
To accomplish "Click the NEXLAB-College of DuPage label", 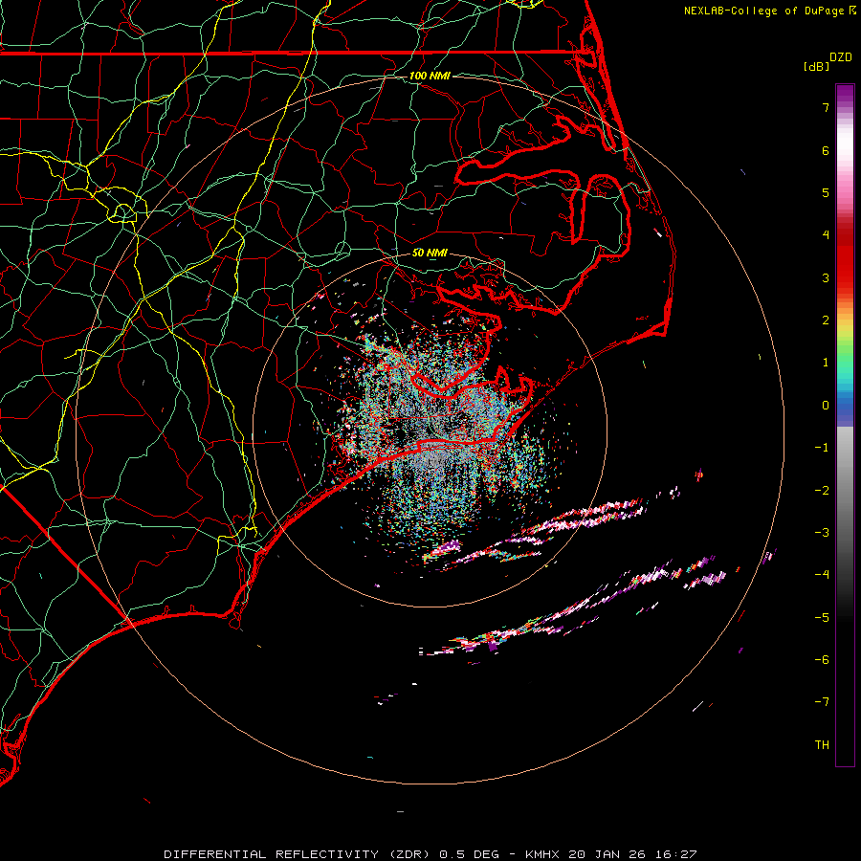I will [769, 11].
